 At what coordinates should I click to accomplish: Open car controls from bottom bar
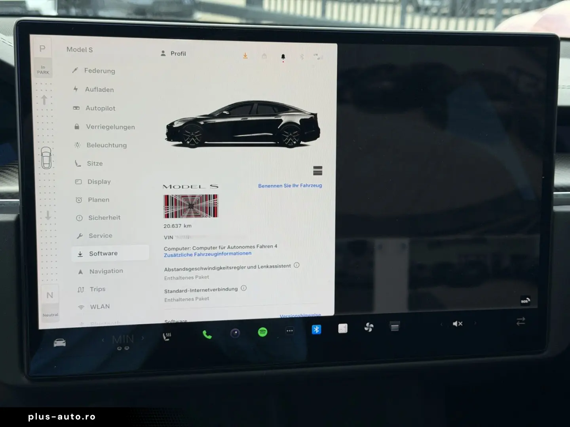point(60,342)
